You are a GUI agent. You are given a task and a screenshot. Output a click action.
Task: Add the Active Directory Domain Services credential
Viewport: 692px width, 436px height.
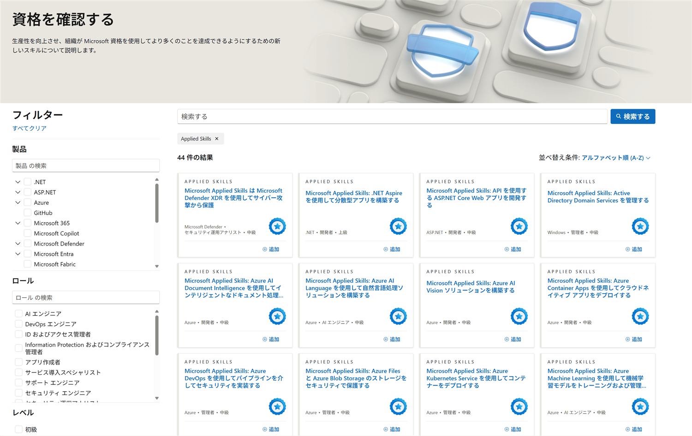pyautogui.click(x=634, y=249)
